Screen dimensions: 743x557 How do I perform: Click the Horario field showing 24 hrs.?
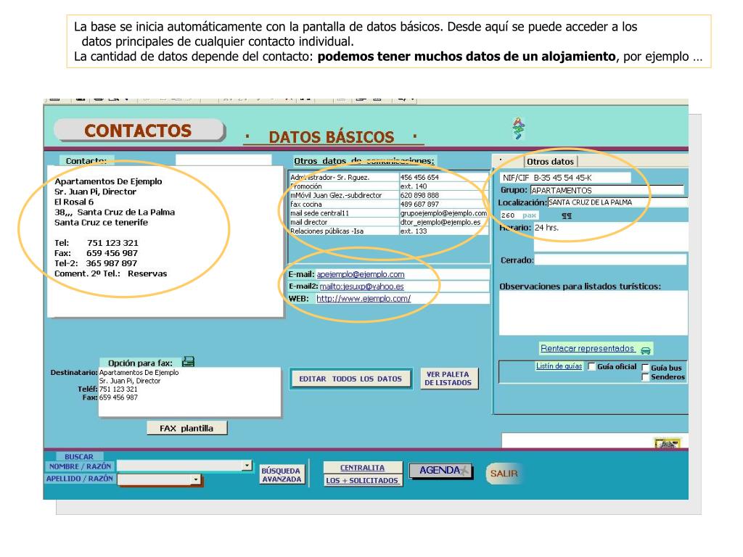pyautogui.click(x=610, y=236)
